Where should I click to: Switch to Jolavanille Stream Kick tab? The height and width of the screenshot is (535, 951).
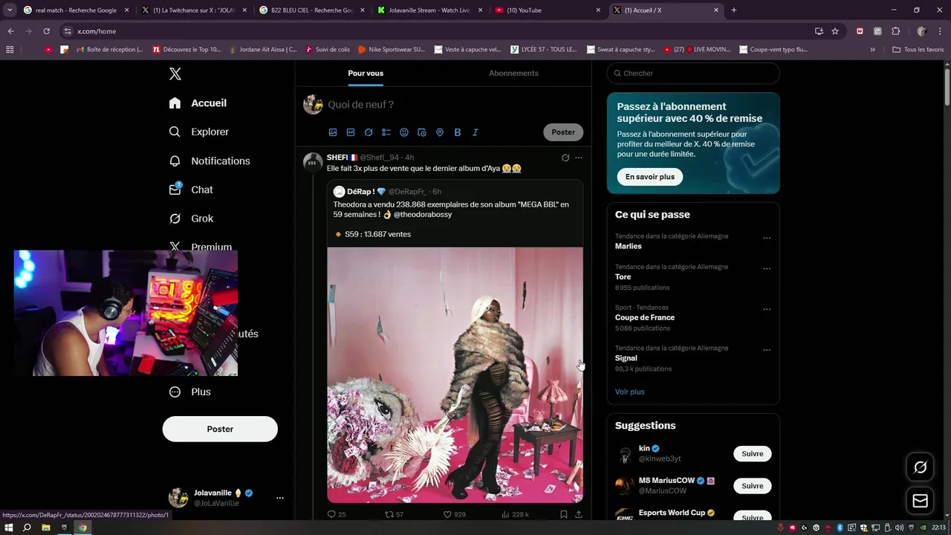click(x=430, y=10)
